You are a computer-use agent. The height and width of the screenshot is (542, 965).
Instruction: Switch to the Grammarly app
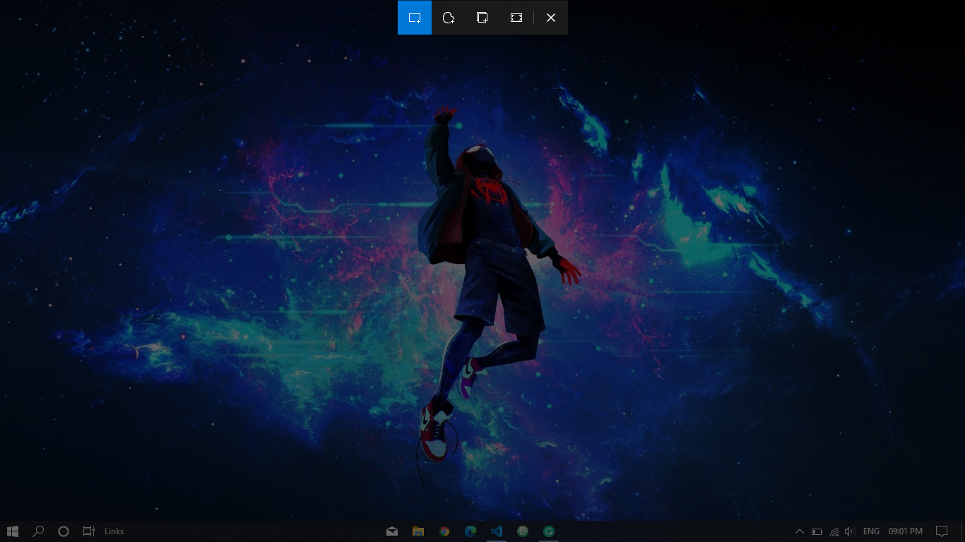(x=549, y=531)
